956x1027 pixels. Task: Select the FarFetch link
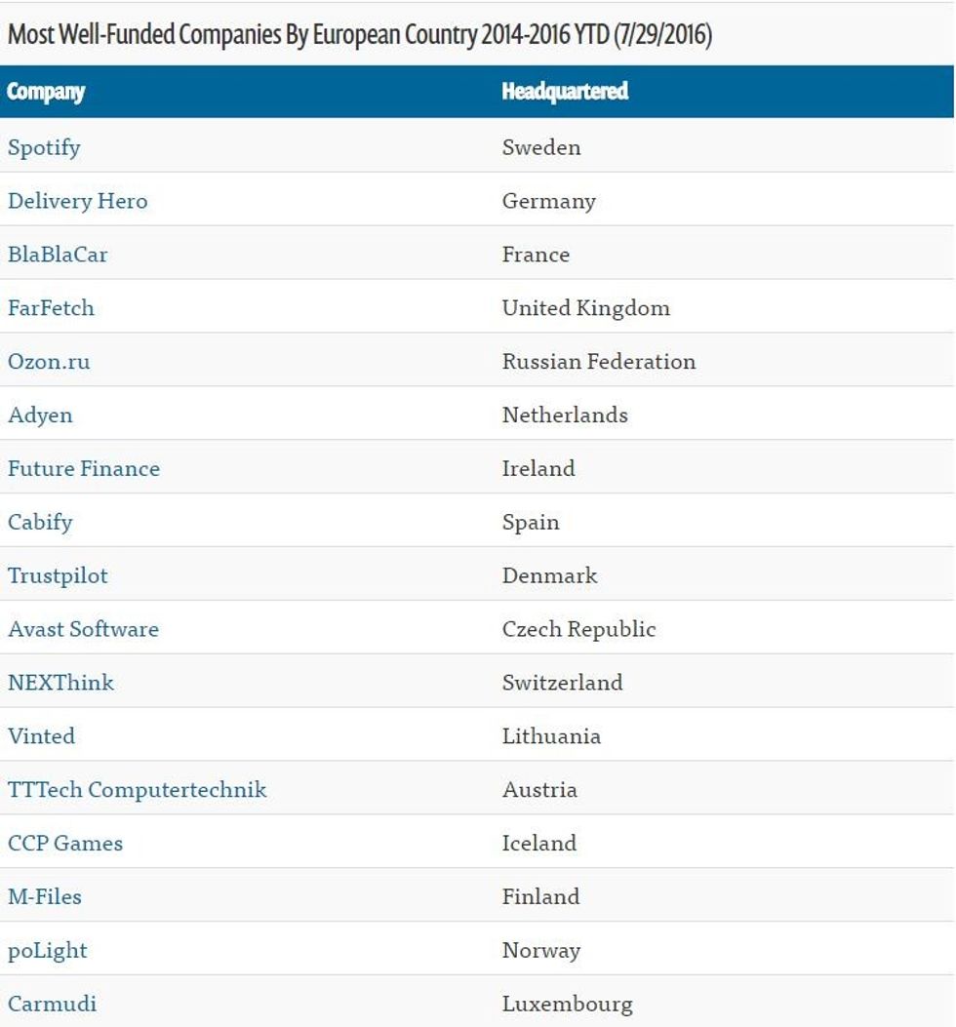click(x=52, y=308)
